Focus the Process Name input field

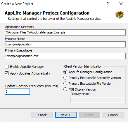tap(65, 44)
